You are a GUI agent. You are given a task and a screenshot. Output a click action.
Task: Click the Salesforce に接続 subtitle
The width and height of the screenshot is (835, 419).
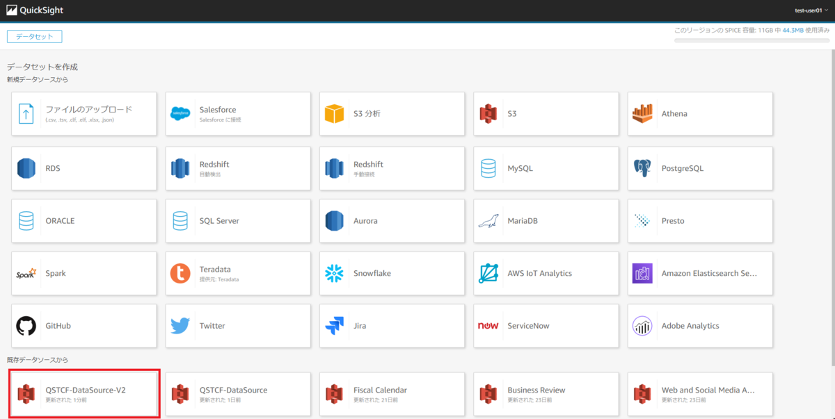click(220, 120)
